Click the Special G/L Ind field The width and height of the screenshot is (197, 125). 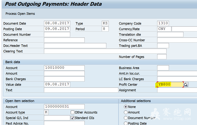coord(57,118)
